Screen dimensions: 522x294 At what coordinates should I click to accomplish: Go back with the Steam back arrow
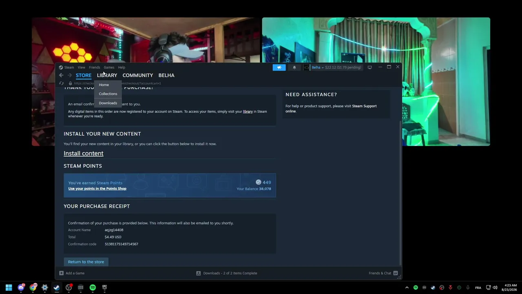(x=61, y=75)
